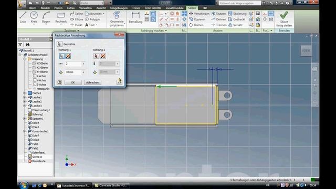Choose the Ellipse tool
Image resolution: width=336 pixels, height=189 pixels.
click(x=77, y=19)
